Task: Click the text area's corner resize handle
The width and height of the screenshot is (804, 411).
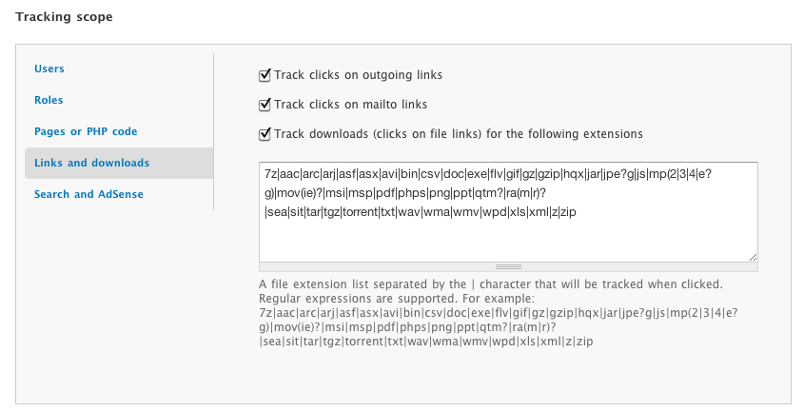Action: click(x=753, y=256)
